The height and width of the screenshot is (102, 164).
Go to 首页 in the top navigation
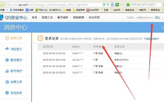(34, 17)
